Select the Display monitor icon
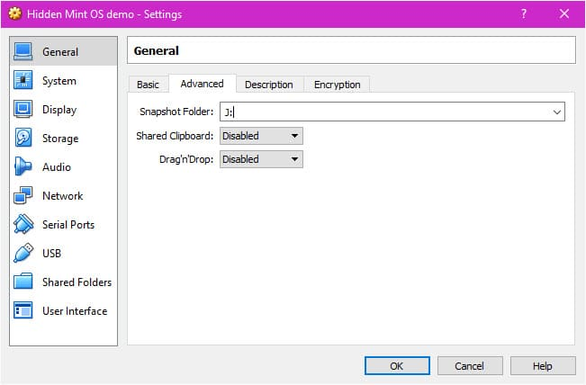The image size is (586, 385). (x=23, y=109)
